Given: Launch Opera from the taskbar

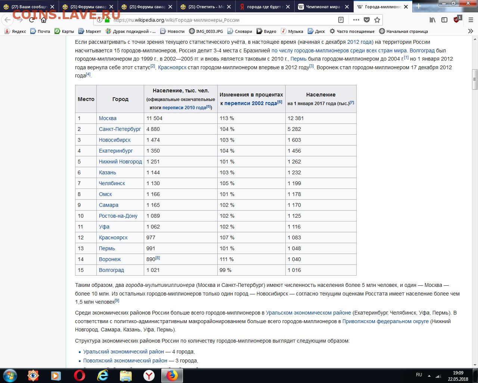Looking at the screenshot, I should point(80,375).
